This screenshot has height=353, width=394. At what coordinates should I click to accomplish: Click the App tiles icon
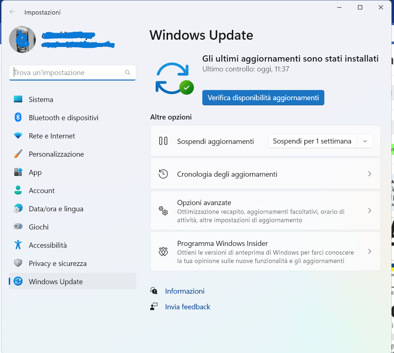click(x=18, y=172)
